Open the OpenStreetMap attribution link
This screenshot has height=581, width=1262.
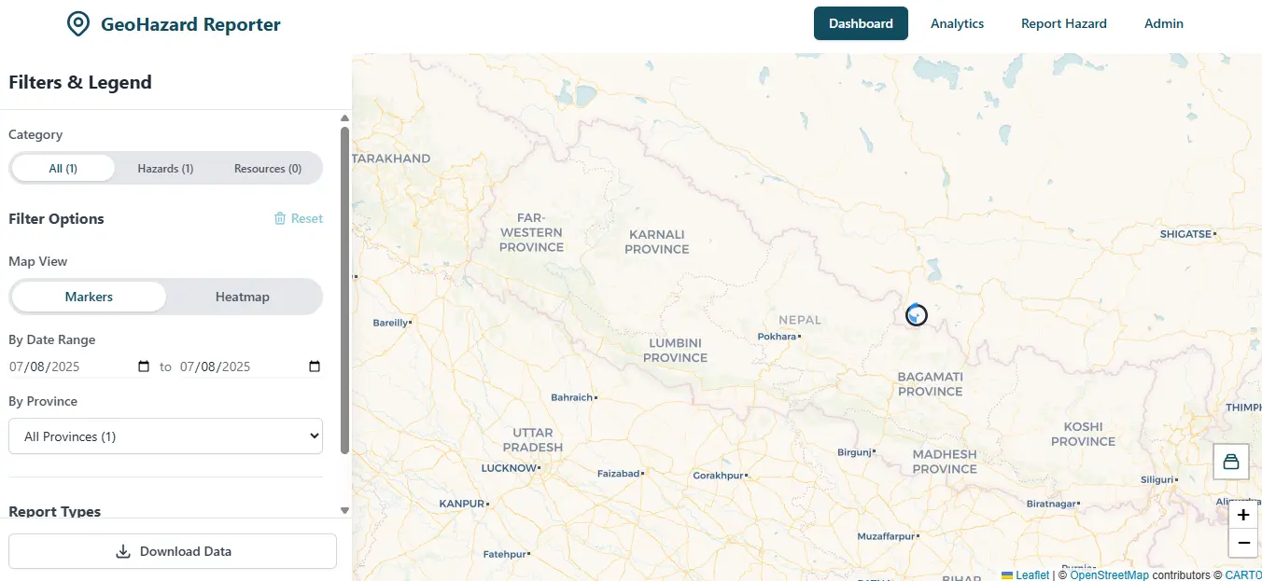[x=1109, y=575]
